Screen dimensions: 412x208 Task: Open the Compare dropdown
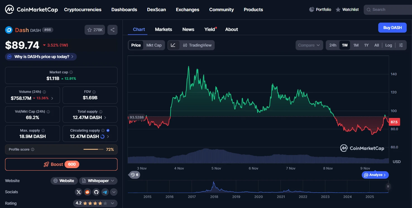(309, 45)
